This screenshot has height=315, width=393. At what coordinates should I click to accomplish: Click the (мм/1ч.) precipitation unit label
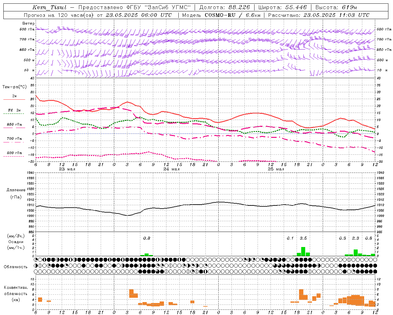[x=16, y=248]
